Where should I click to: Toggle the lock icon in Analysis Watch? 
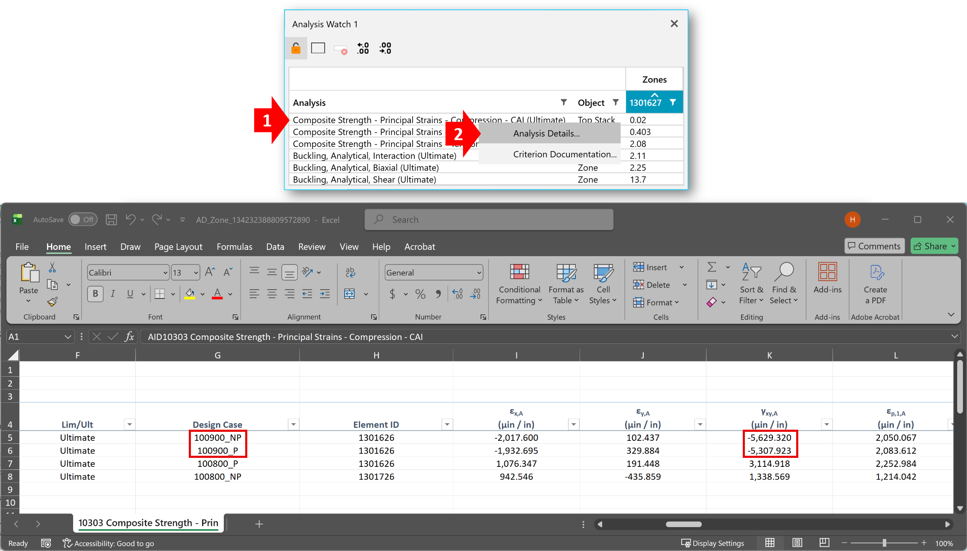click(296, 48)
